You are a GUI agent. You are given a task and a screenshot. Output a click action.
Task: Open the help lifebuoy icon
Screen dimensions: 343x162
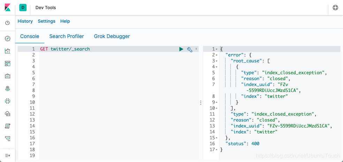coord(335,8)
